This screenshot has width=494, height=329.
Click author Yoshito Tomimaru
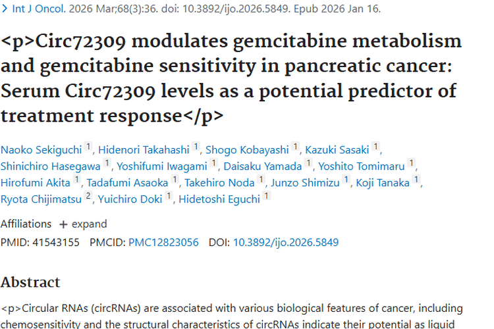(362, 166)
